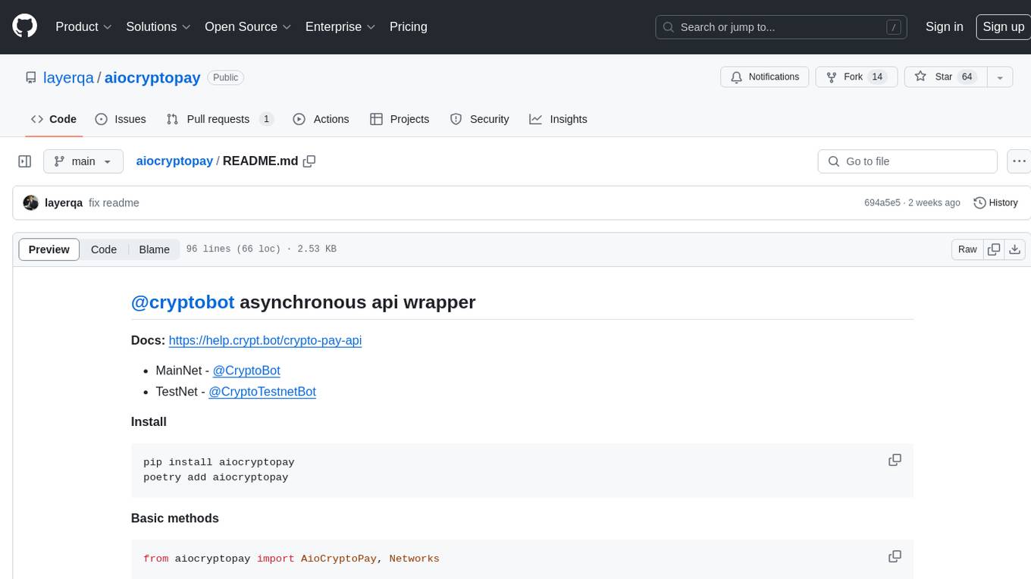Open the more file actions menu
1031x579 pixels.
coord(1020,161)
